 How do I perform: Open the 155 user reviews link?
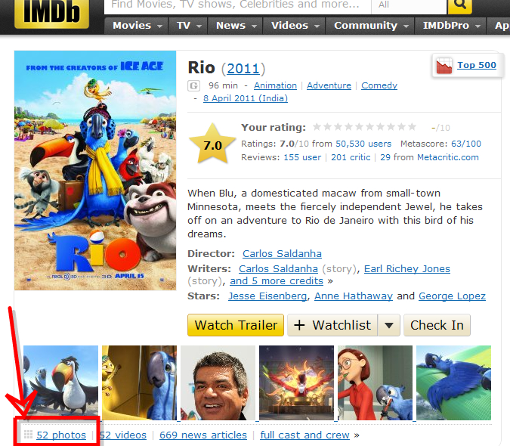point(302,157)
